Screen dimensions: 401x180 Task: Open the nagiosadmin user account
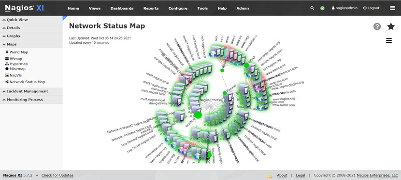(x=344, y=8)
